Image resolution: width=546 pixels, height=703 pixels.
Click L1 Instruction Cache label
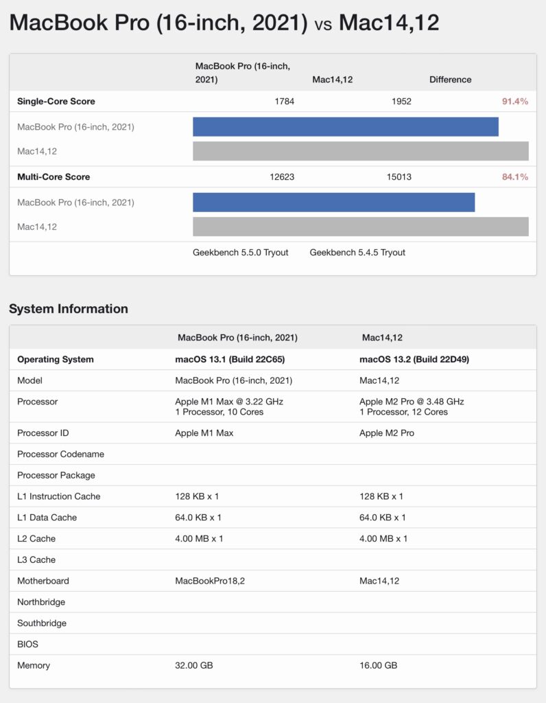click(59, 496)
